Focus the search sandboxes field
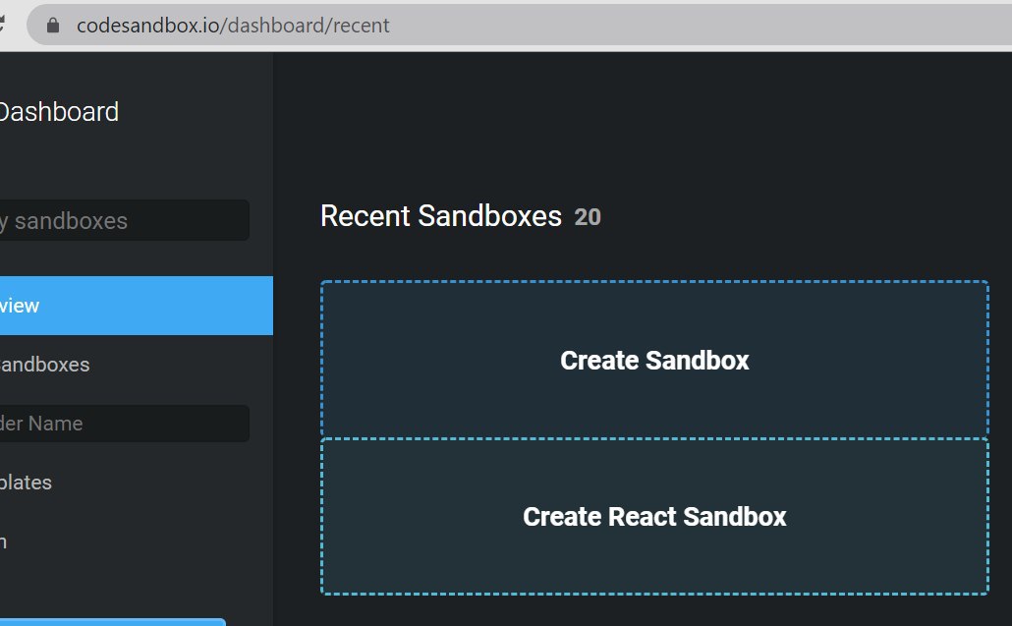The image size is (1012, 626). pyautogui.click(x=125, y=221)
